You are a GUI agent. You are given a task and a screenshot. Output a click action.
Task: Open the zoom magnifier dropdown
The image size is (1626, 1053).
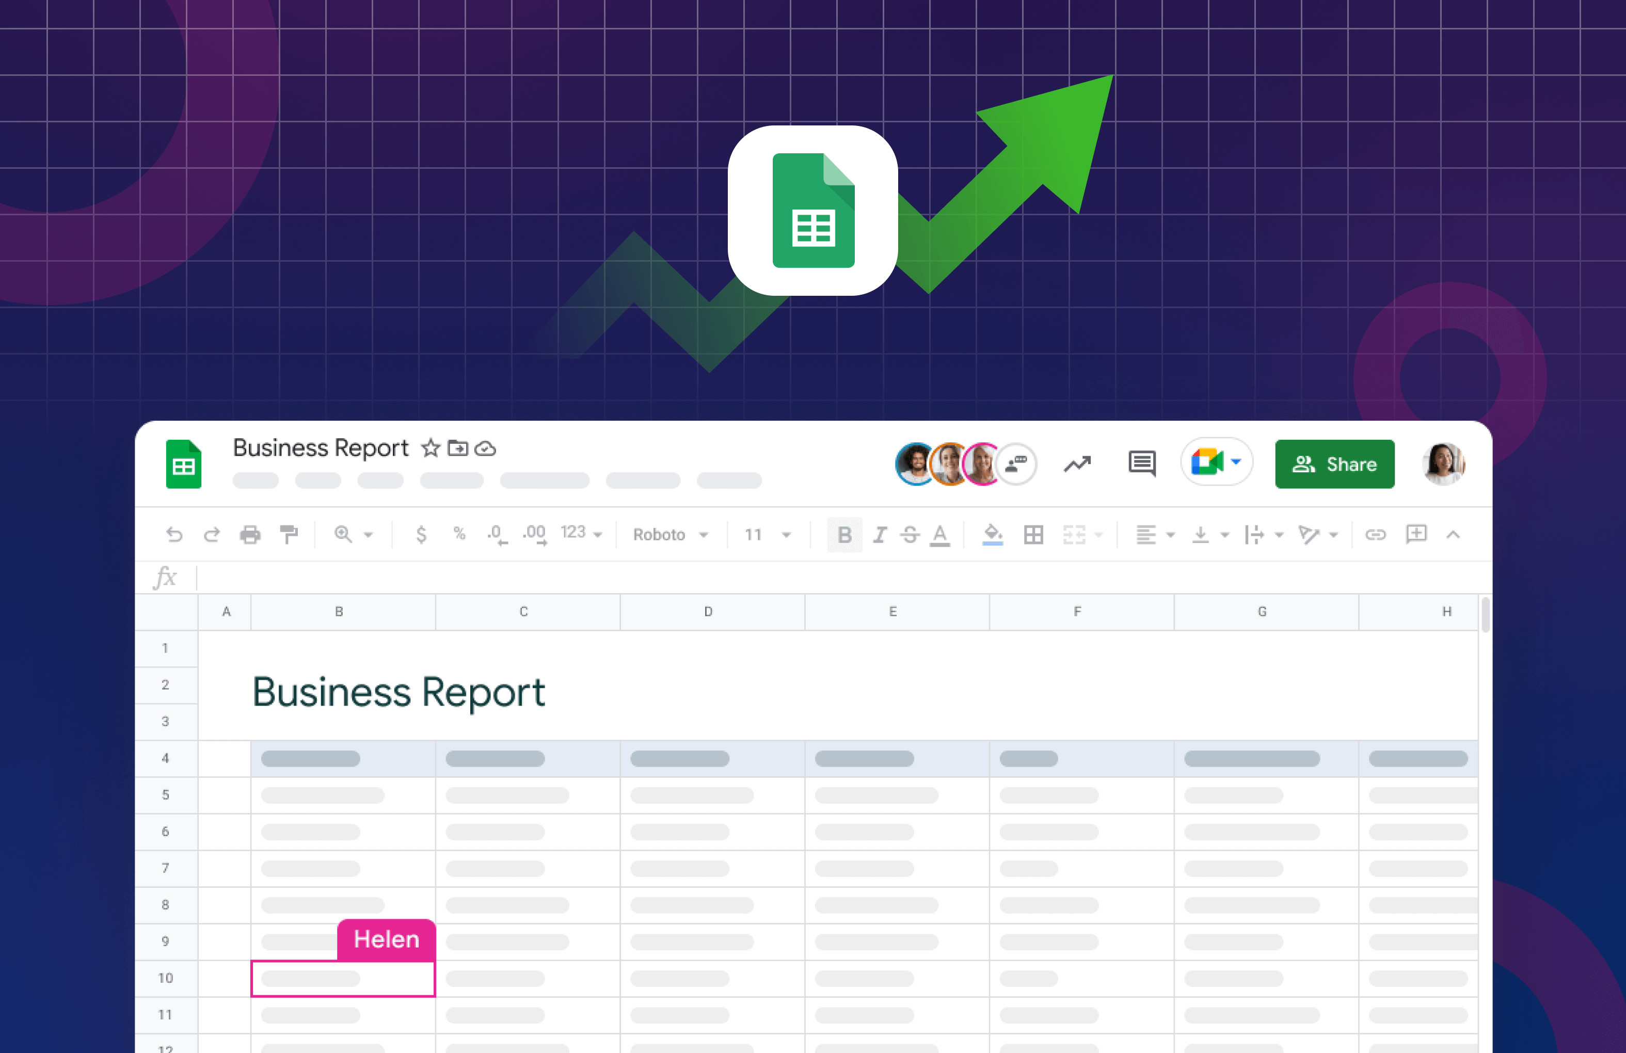353,534
